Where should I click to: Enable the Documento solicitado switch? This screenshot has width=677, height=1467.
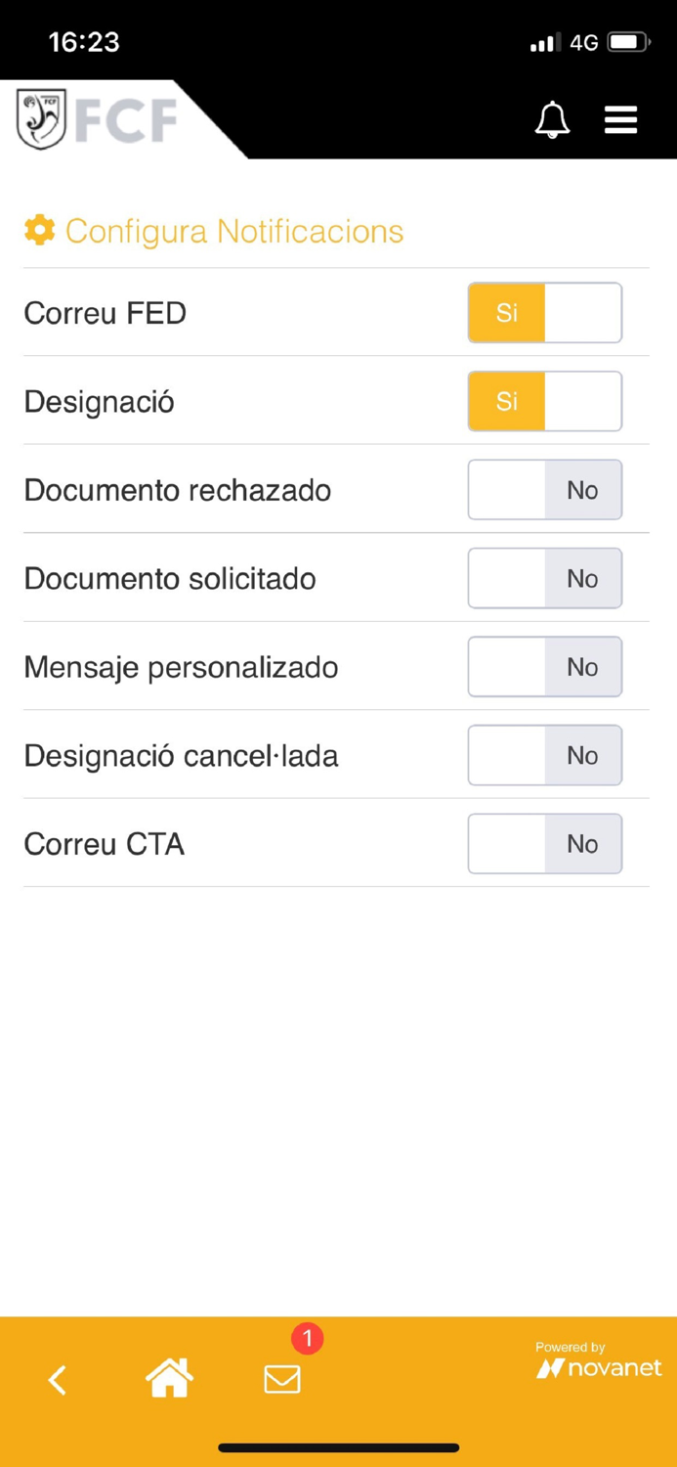544,578
